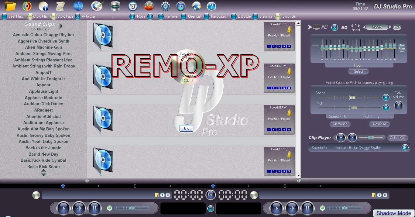Image resolution: width=415 pixels, height=217 pixels.
Task: Click the first deck CD case thumbnail
Action: click(103, 36)
